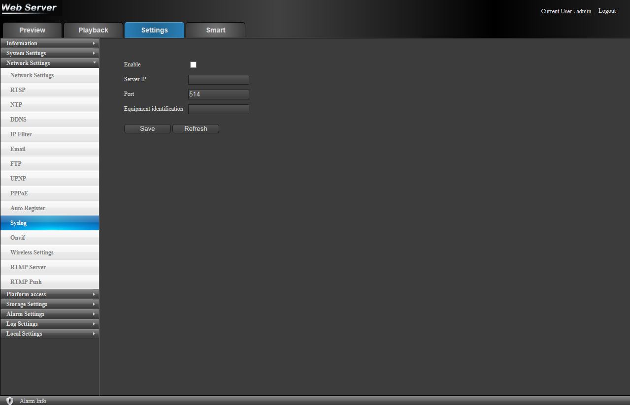Click the Web Server logo

[30, 8]
